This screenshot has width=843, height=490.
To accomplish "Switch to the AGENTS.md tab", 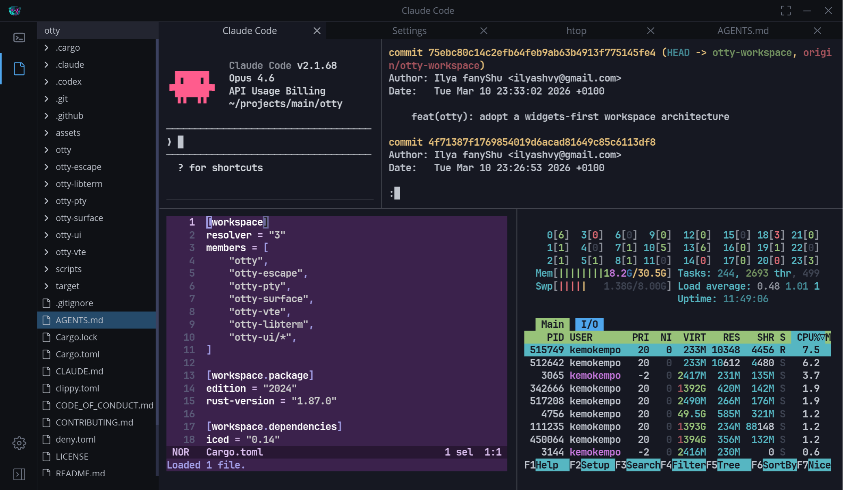I will pyautogui.click(x=743, y=31).
